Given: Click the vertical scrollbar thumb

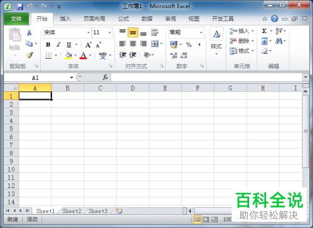Looking at the screenshot, I should (x=305, y=131).
